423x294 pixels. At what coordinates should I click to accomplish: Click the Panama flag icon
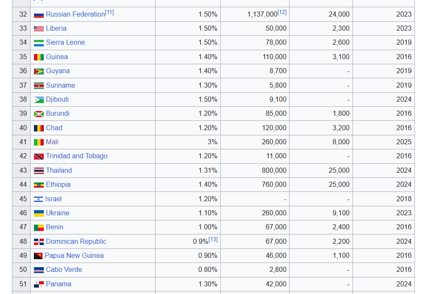coord(39,284)
